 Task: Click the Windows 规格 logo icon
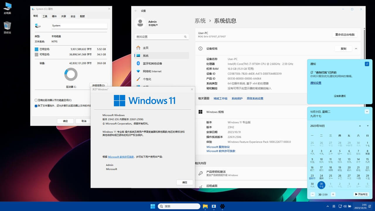point(200,112)
